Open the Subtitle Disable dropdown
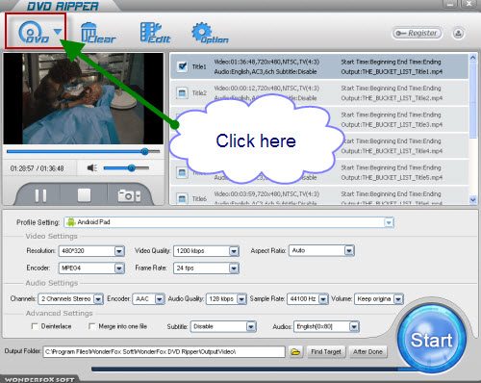 pyautogui.click(x=223, y=326)
